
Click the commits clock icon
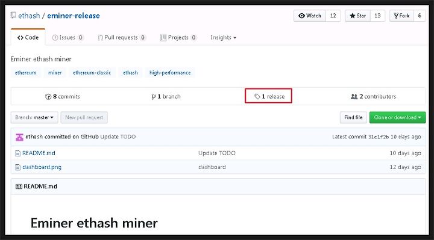click(48, 97)
